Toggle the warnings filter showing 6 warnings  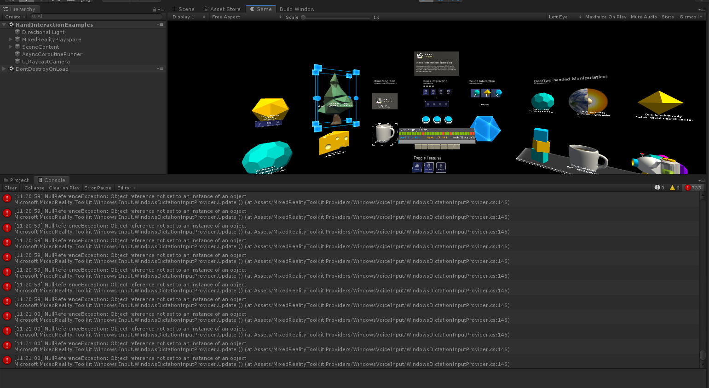point(674,188)
